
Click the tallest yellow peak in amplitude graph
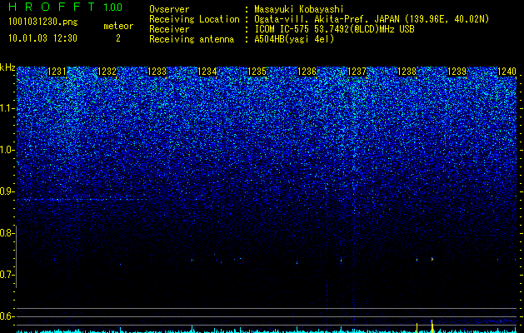pos(432,326)
